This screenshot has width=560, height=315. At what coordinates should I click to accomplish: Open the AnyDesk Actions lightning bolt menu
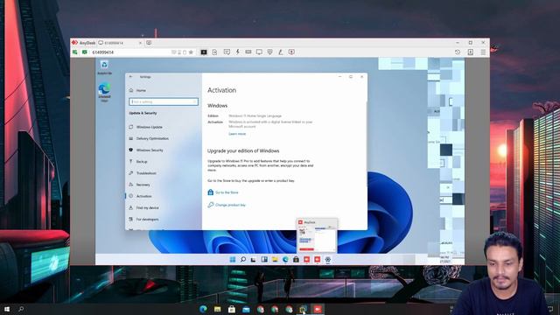tap(238, 52)
